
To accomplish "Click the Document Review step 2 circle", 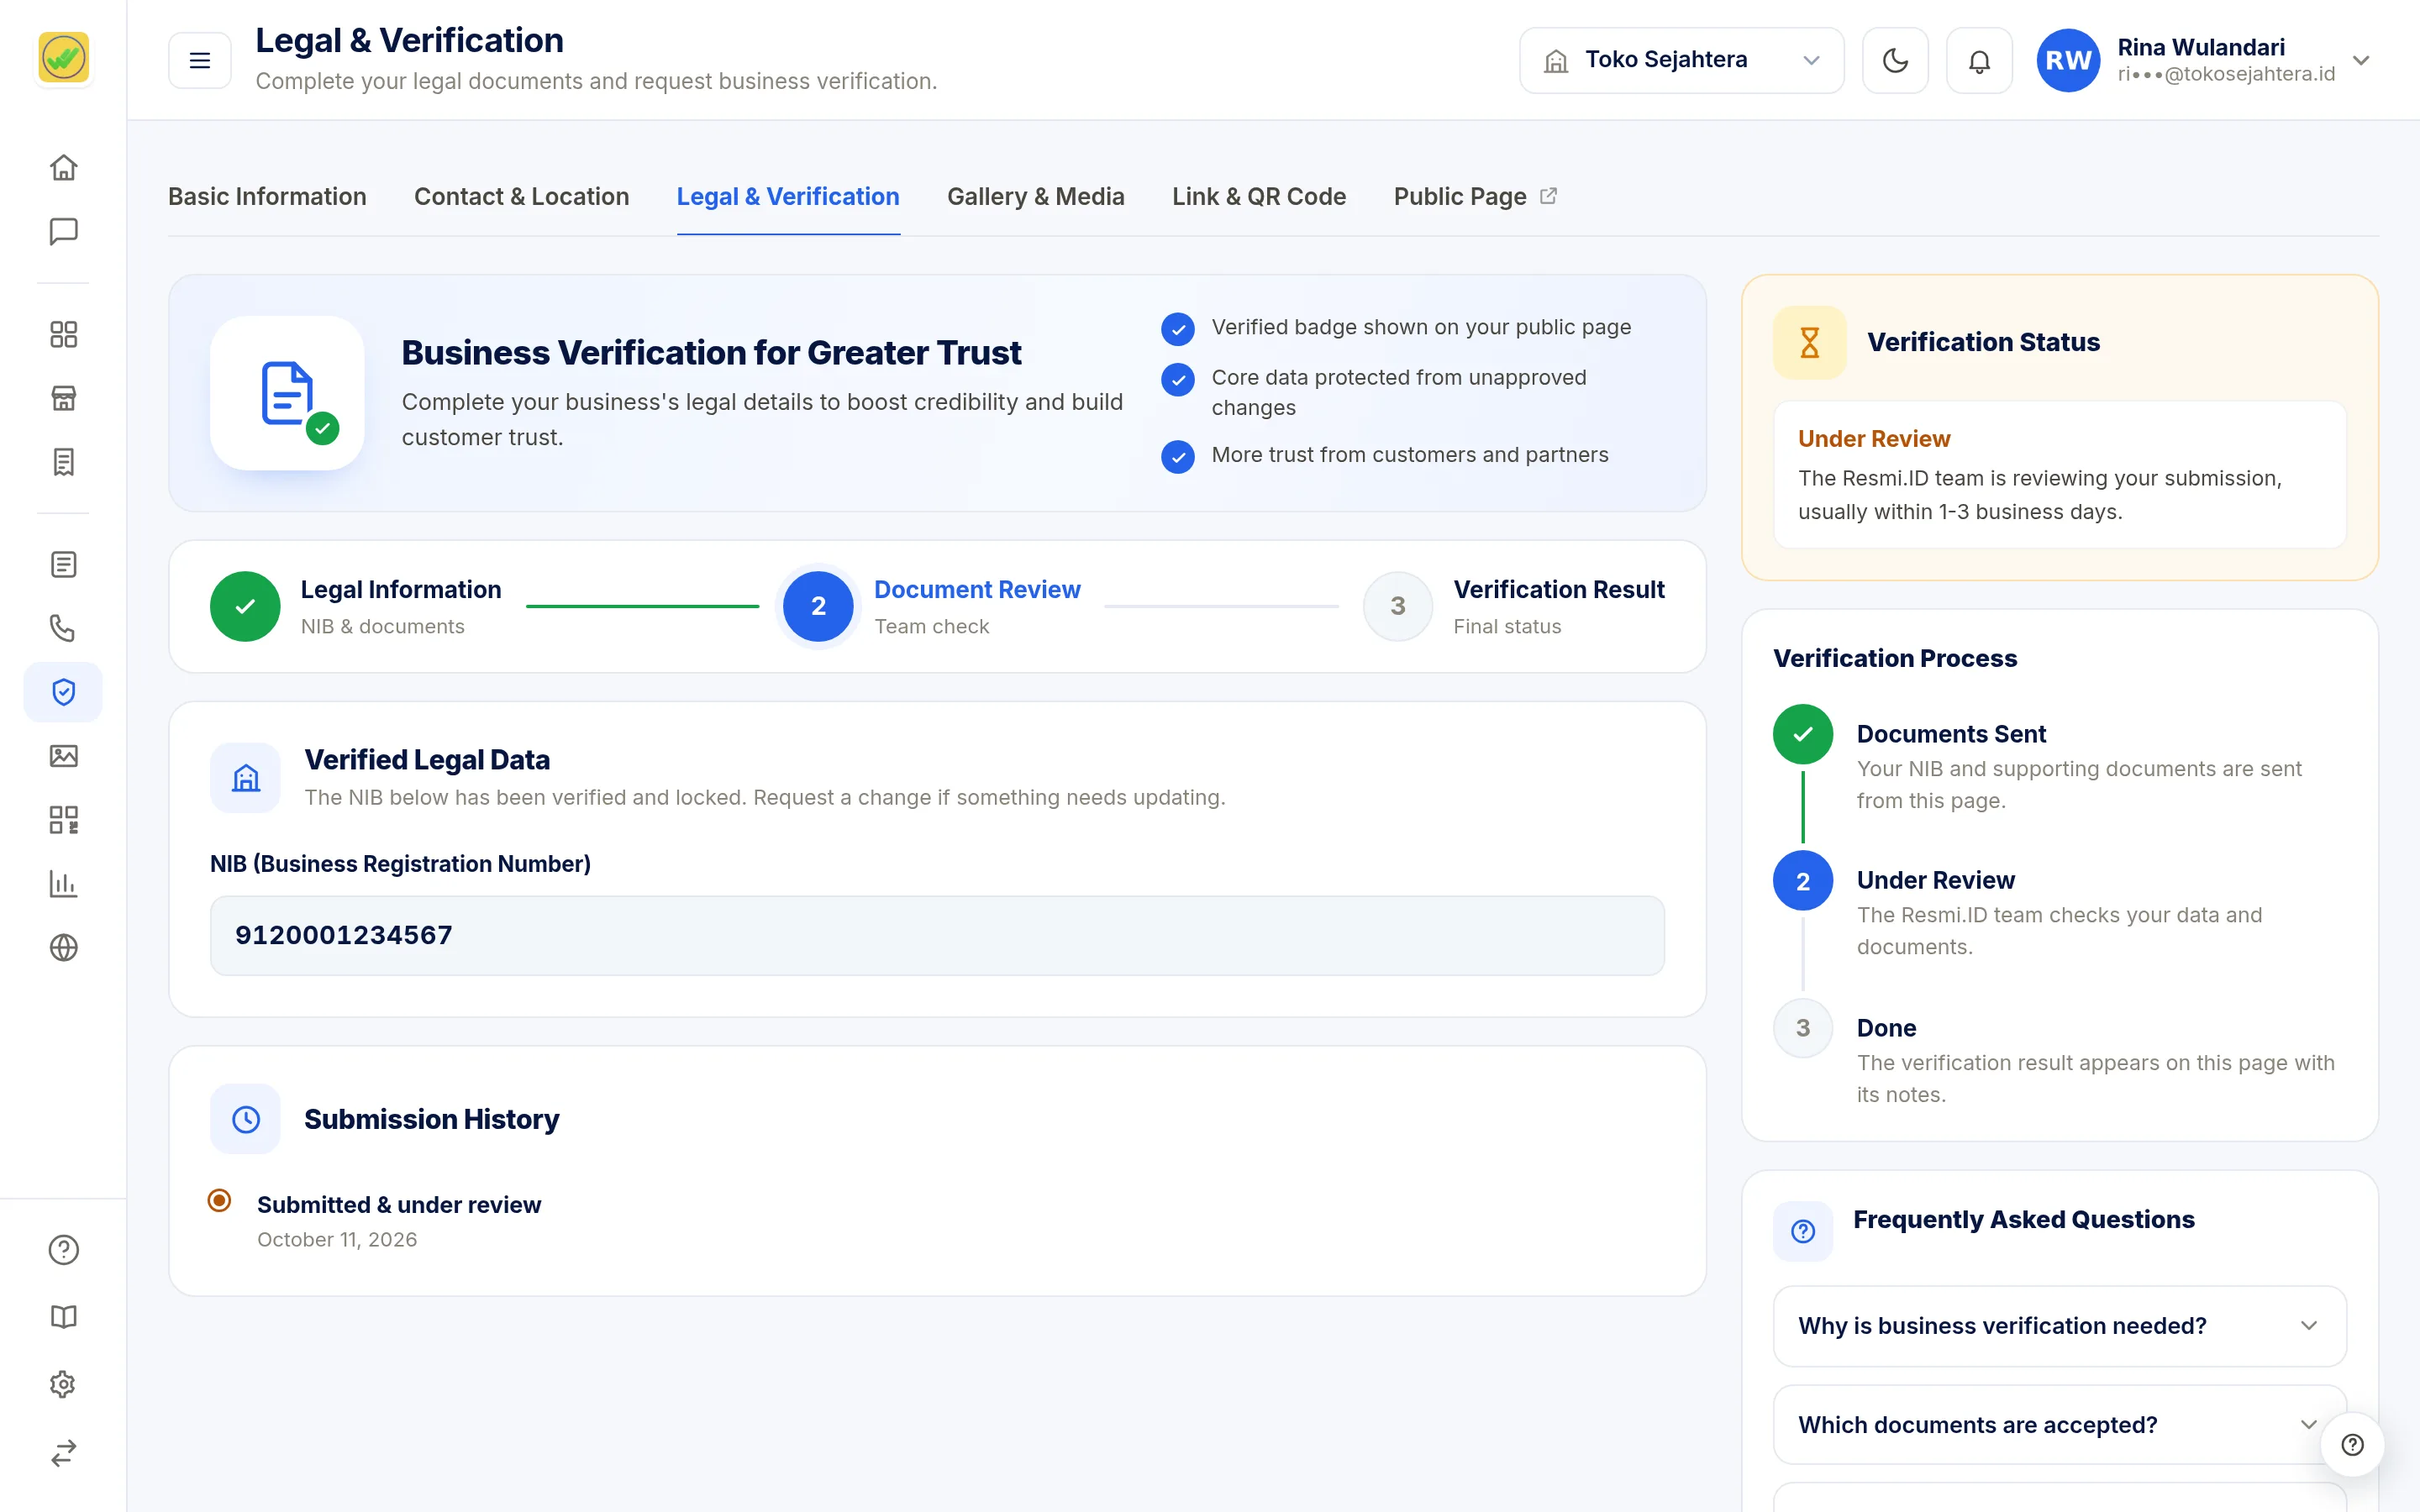I will click(818, 606).
